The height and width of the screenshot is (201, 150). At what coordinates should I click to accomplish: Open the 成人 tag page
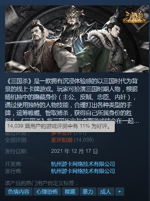(106, 192)
